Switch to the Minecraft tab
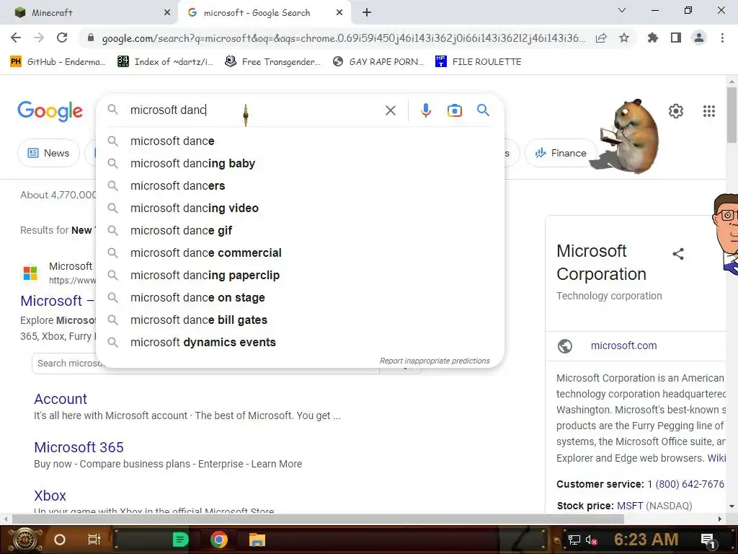The height and width of the screenshot is (554, 738). tap(89, 13)
